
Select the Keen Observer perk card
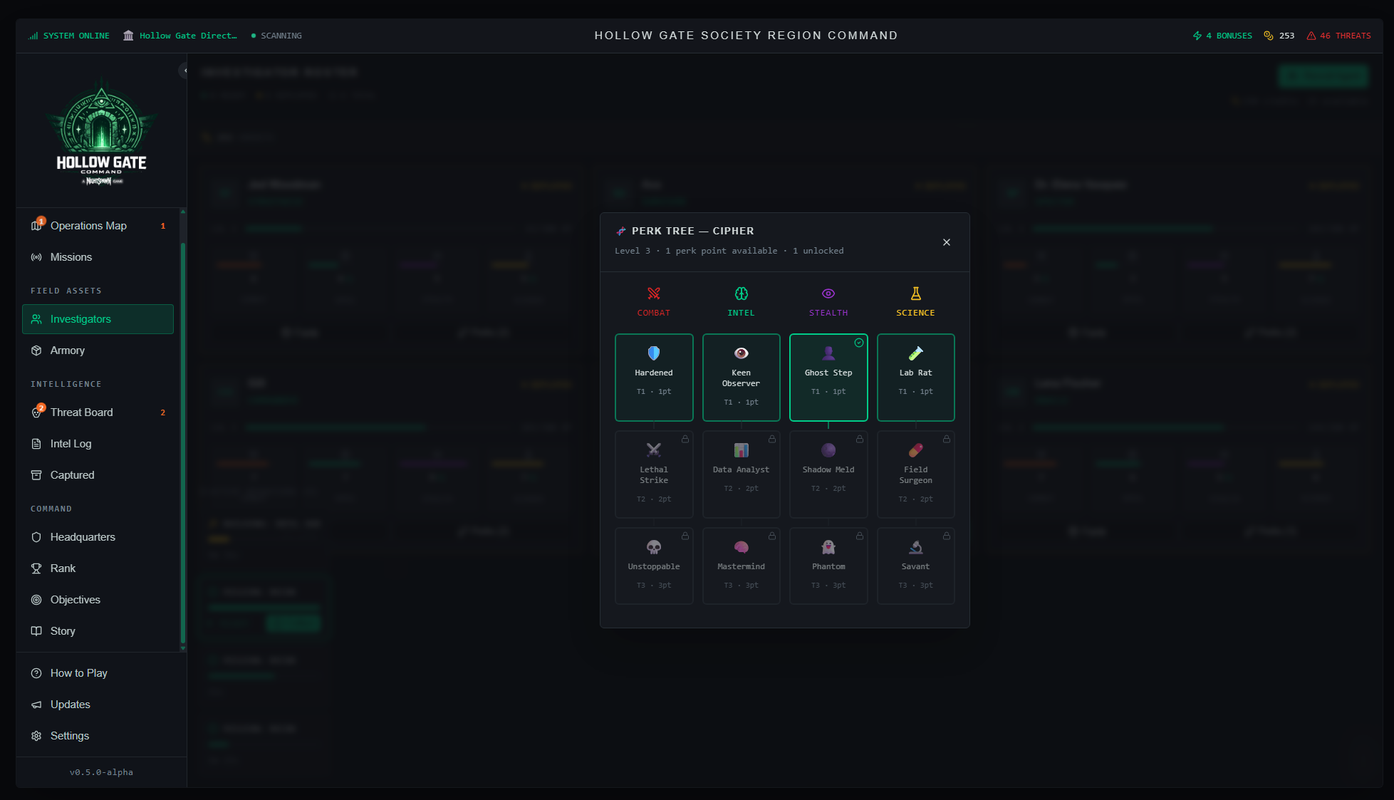click(x=741, y=378)
